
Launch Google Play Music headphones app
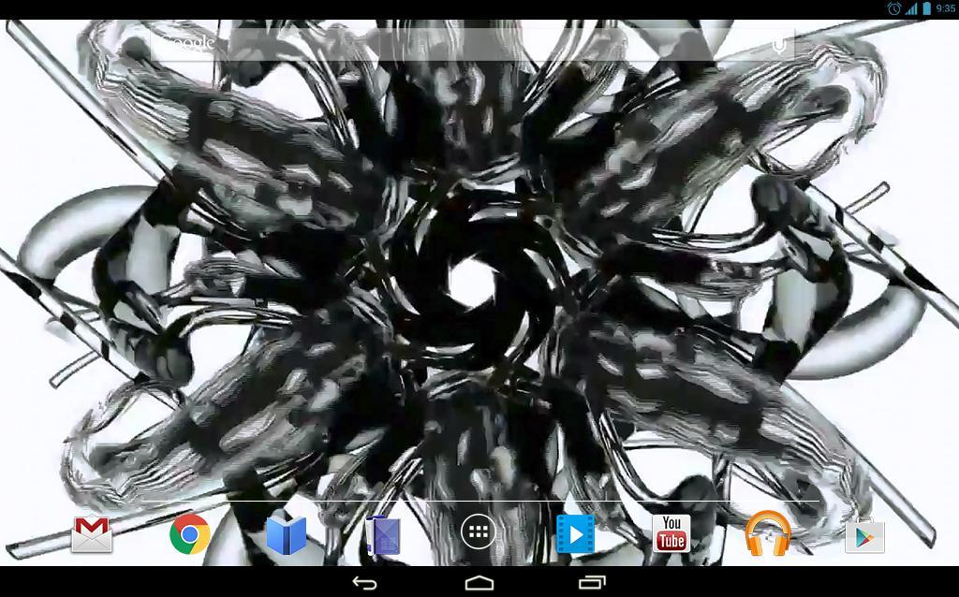coord(768,534)
